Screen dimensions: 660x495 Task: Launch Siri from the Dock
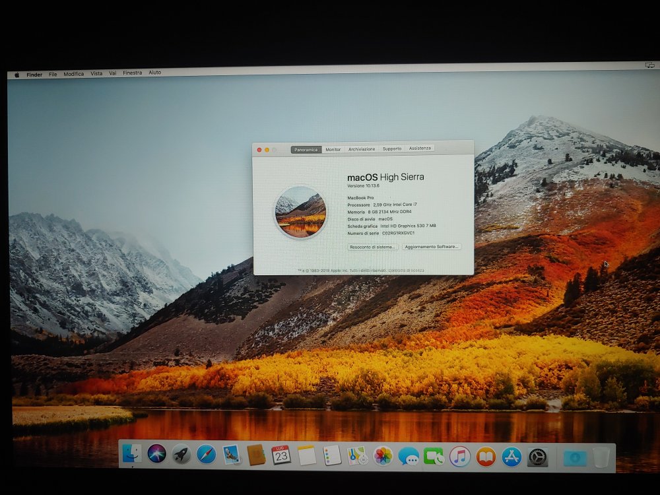[157, 454]
